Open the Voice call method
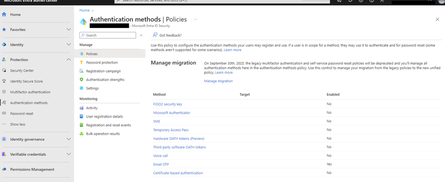The width and height of the screenshot is (445, 182). click(161, 156)
